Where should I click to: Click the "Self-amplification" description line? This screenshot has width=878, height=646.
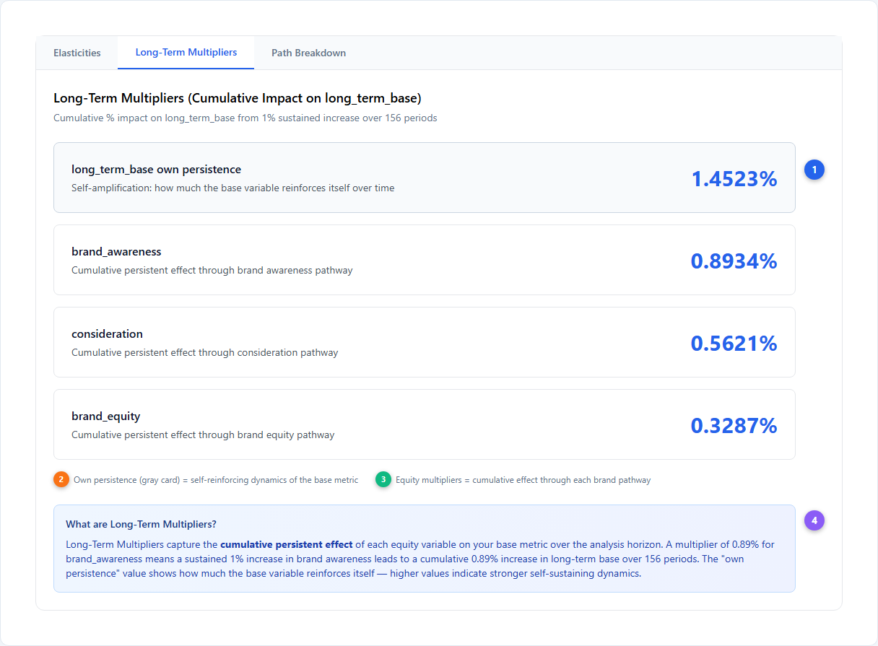coord(232,188)
